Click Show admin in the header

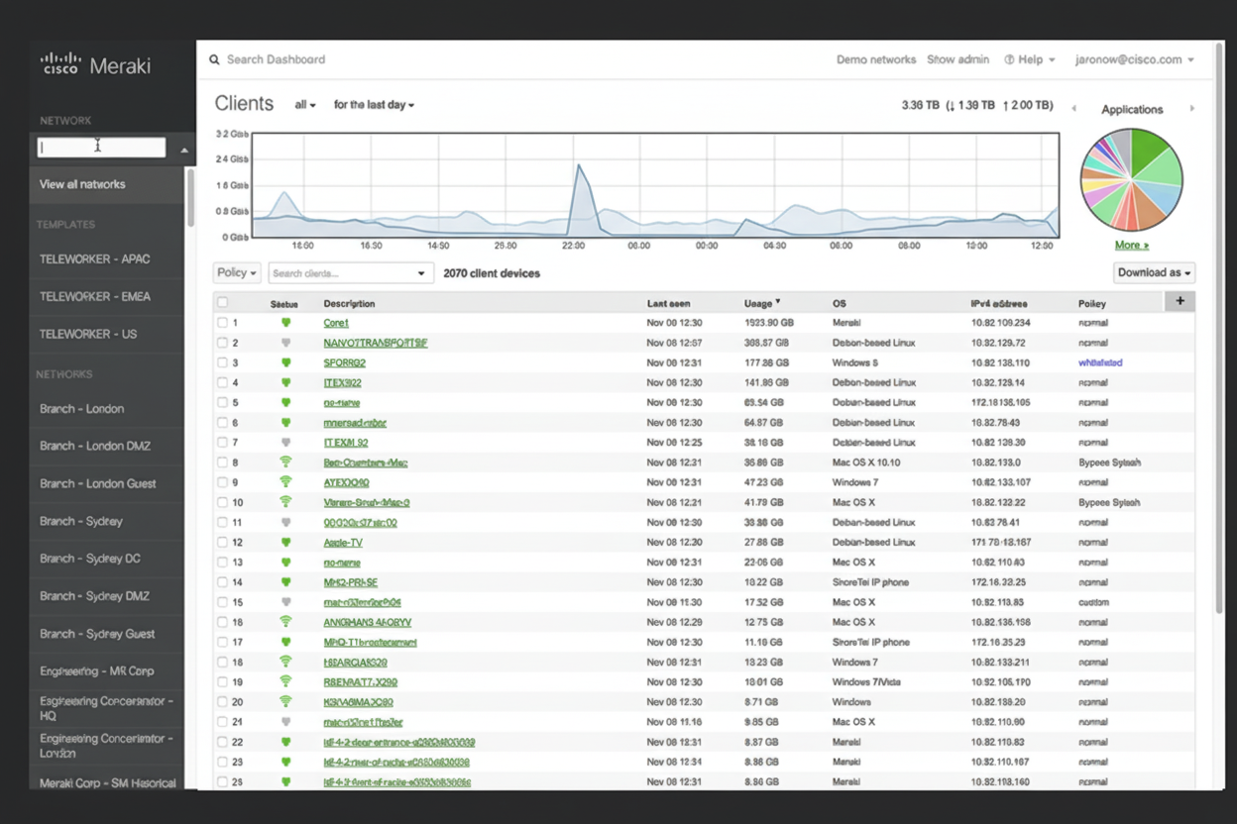pos(957,59)
